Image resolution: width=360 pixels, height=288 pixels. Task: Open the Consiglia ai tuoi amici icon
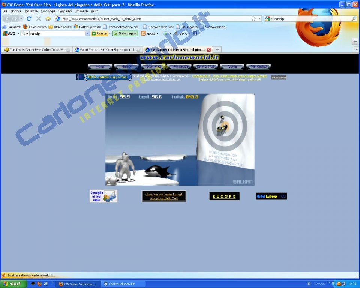[103, 196]
